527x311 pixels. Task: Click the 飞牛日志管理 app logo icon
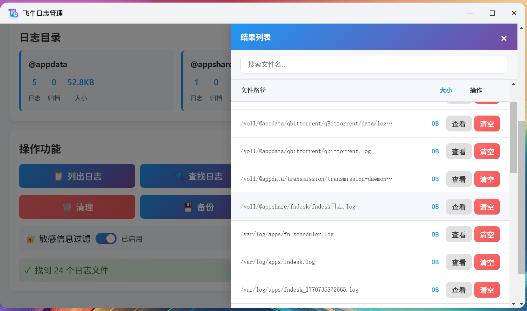pyautogui.click(x=13, y=13)
